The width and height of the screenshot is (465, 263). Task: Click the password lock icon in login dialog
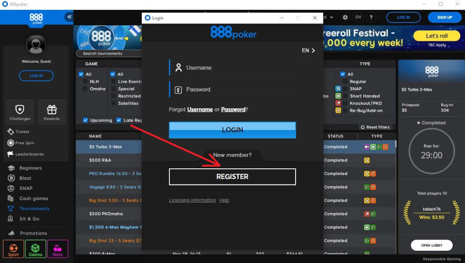[x=178, y=90]
